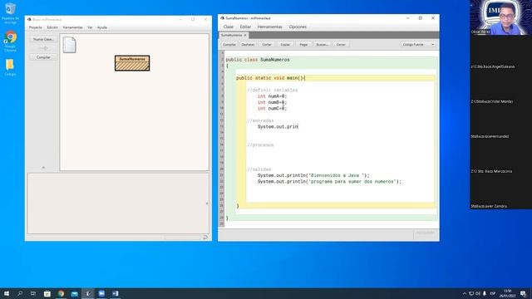Open the Ver menu in BlueJ main window

[x=90, y=27]
